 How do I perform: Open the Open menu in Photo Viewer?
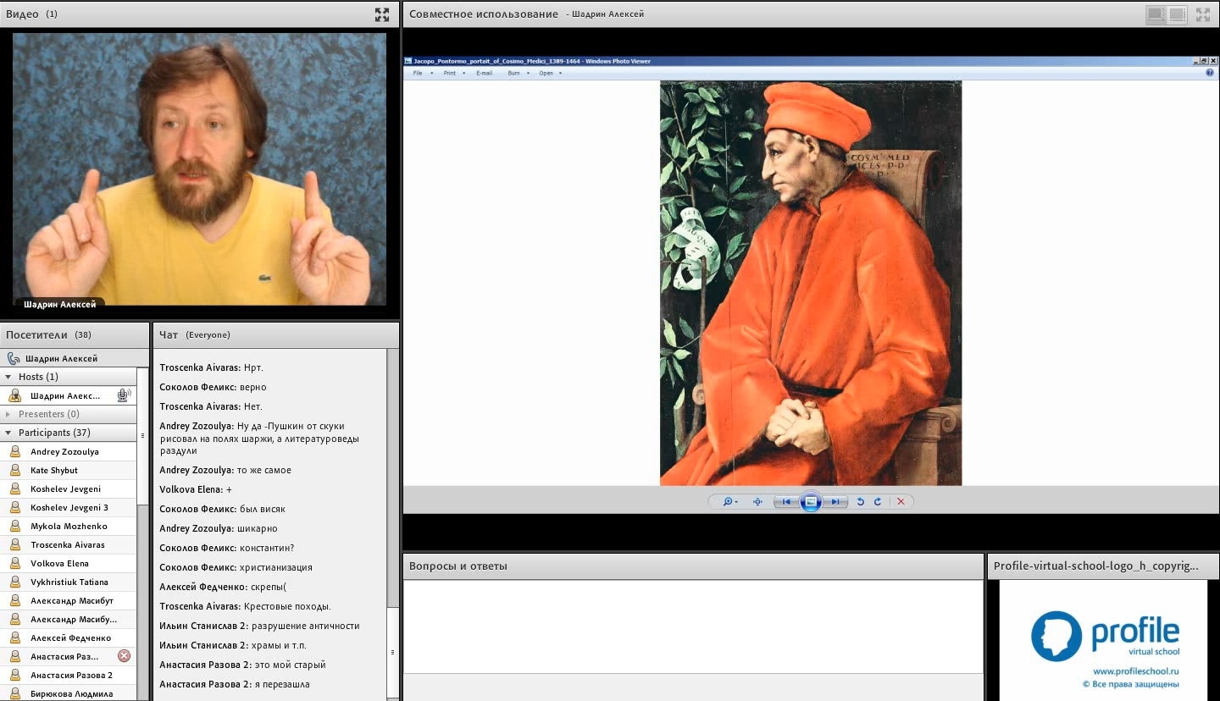pos(548,73)
